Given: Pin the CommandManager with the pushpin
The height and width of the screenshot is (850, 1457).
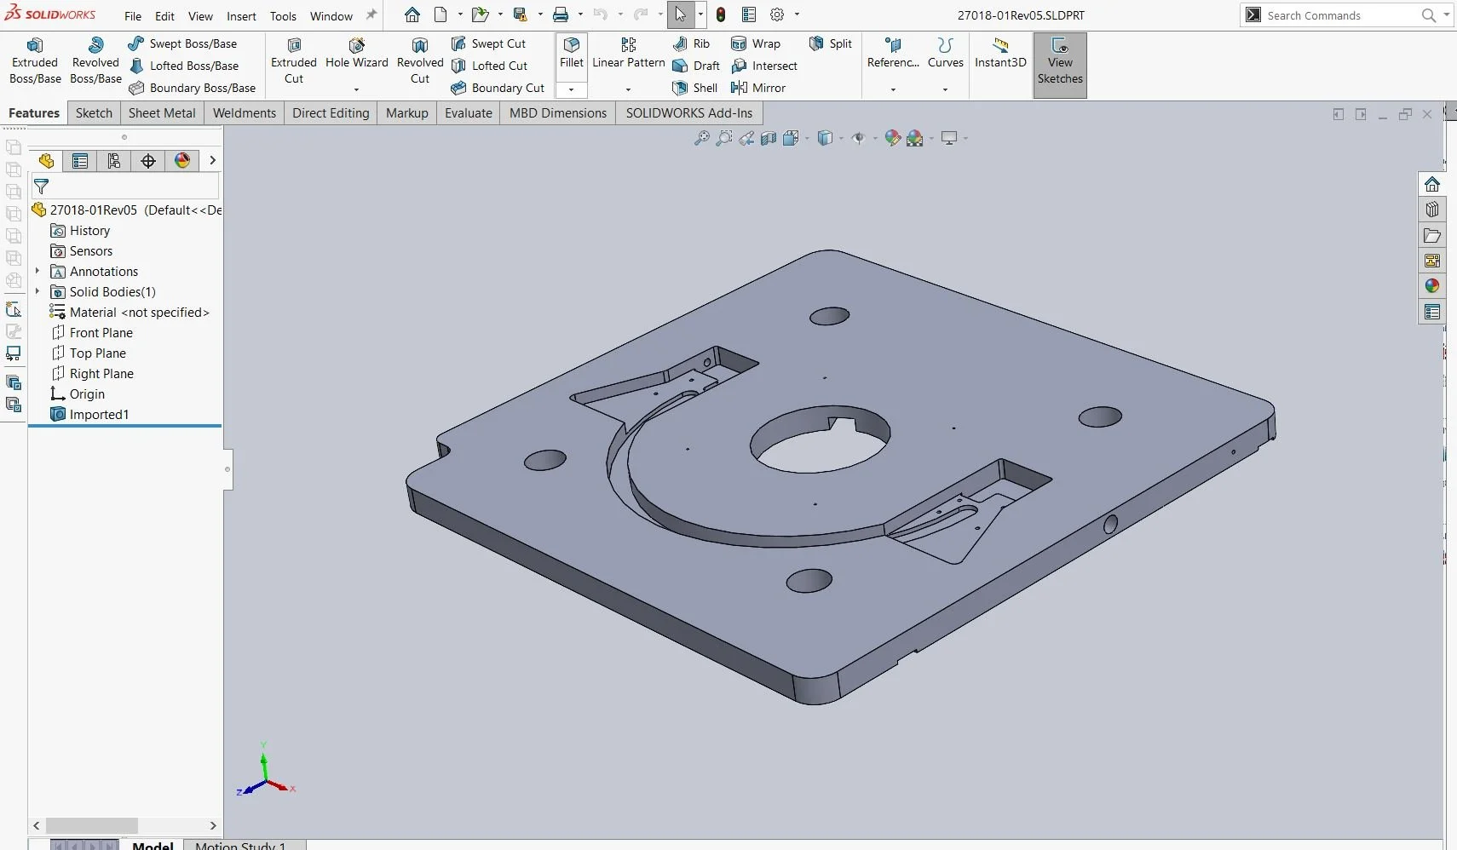Looking at the screenshot, I should pos(371,14).
